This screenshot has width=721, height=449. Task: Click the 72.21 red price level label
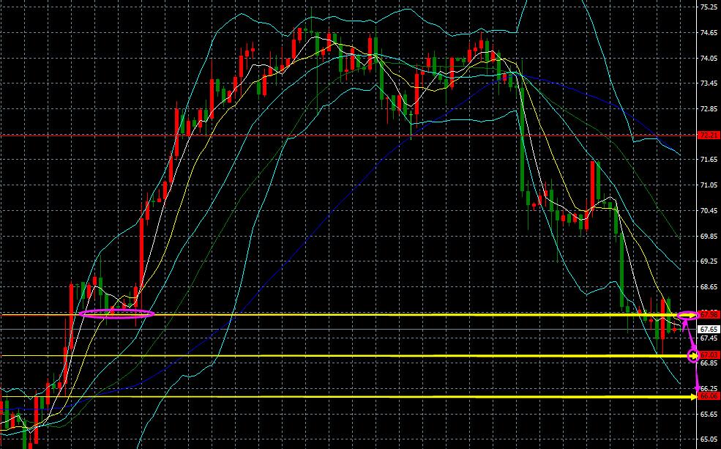pos(709,136)
